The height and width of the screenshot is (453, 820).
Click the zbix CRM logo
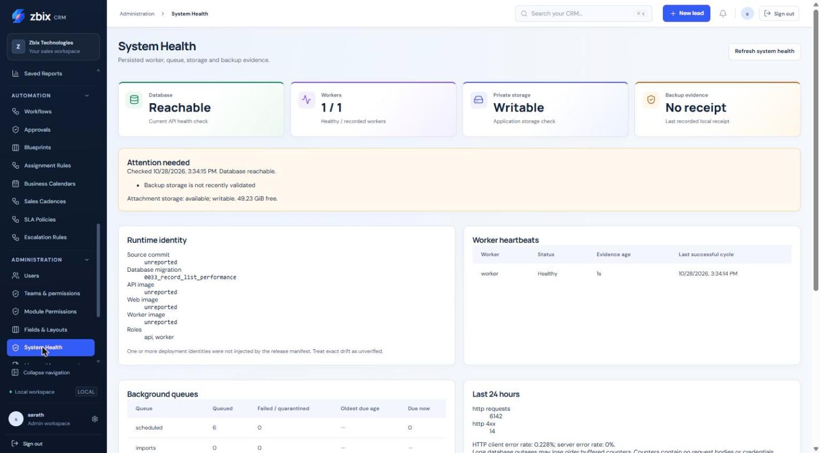click(x=38, y=16)
